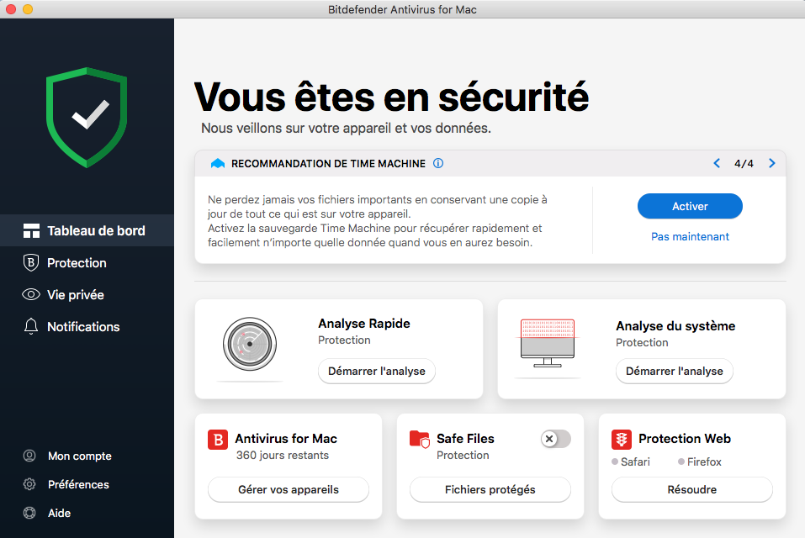Viewport: 805px width, 538px height.
Task: Click the Préférences gear icon
Action: click(x=29, y=484)
